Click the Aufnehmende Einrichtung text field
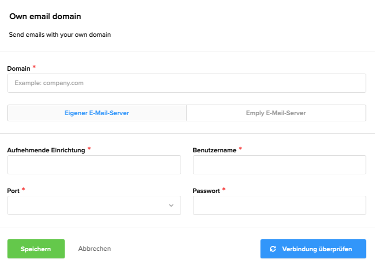Screen dimensions: 375x267 [x=94, y=165]
